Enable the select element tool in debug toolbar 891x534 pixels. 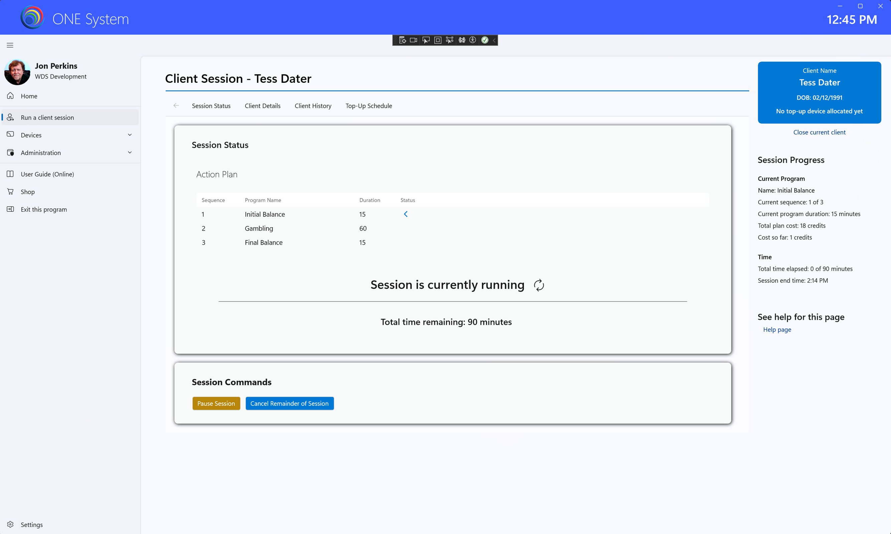point(426,40)
